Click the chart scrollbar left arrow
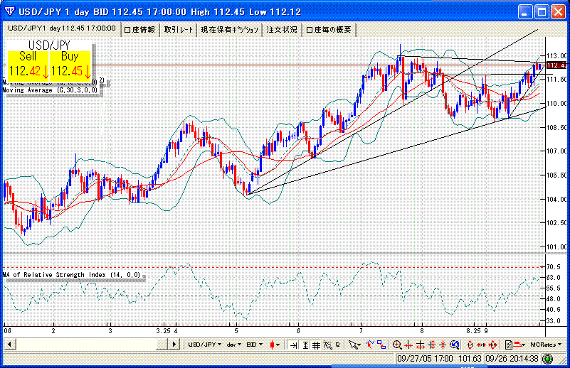The height and width of the screenshot is (368, 570). tap(9, 345)
